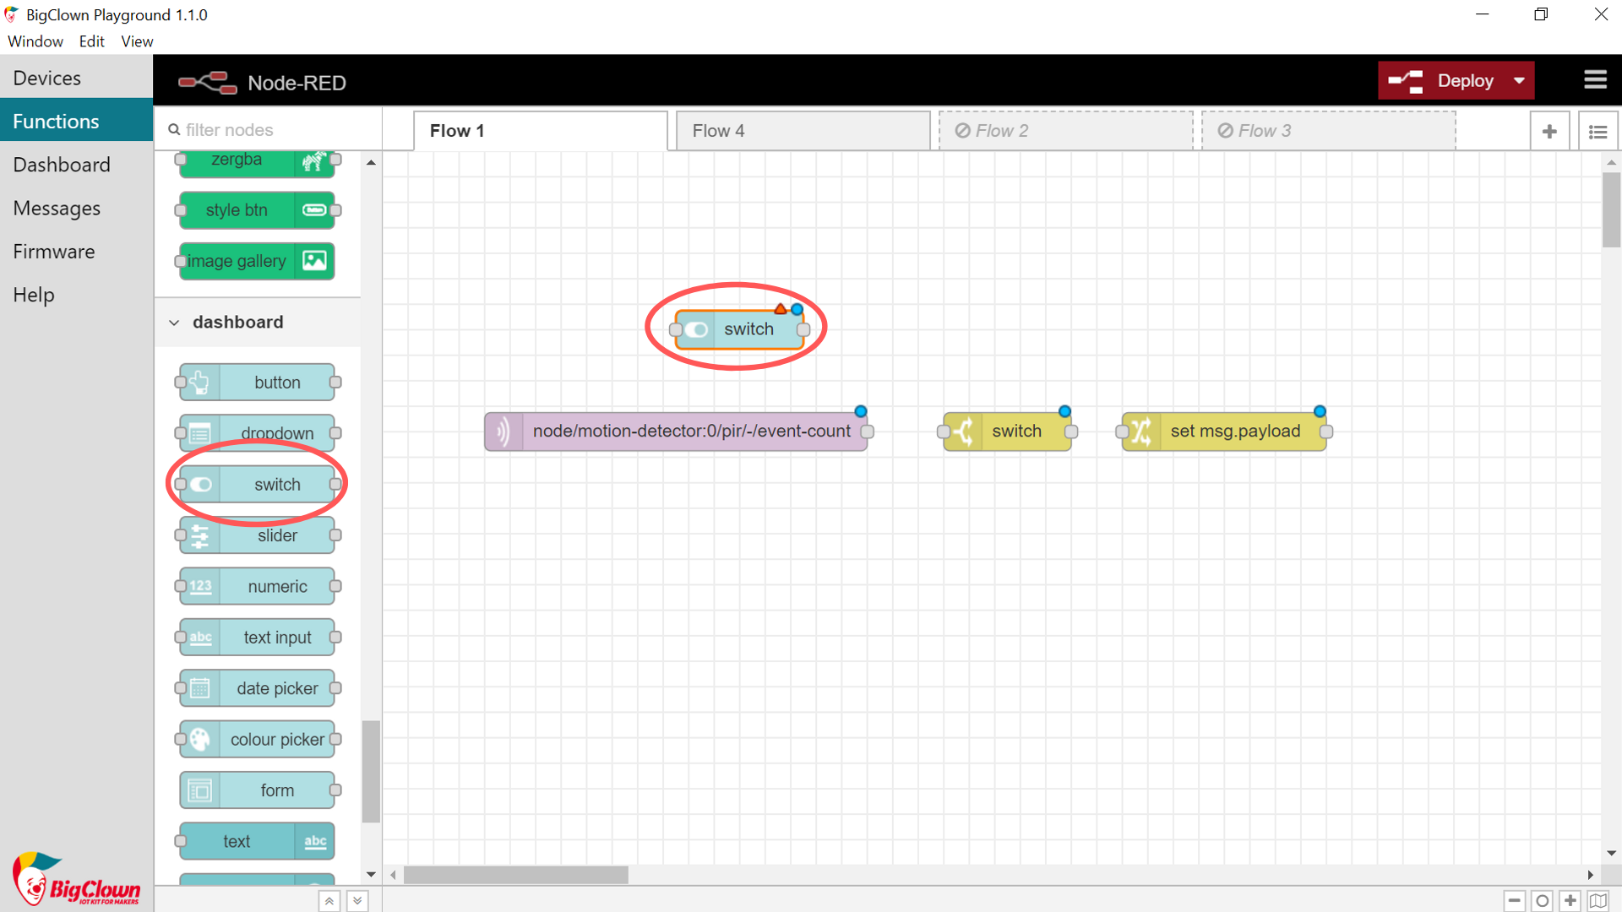The width and height of the screenshot is (1622, 912).
Task: Select the text node in palette
Action: (258, 841)
